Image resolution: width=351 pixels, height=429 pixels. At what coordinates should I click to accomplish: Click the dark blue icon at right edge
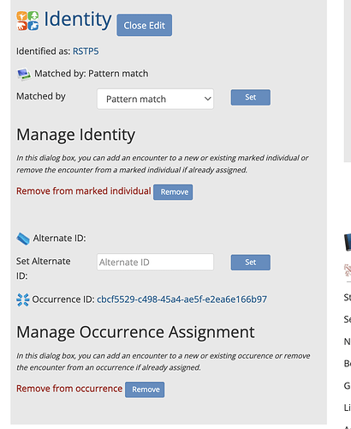pyautogui.click(x=348, y=242)
